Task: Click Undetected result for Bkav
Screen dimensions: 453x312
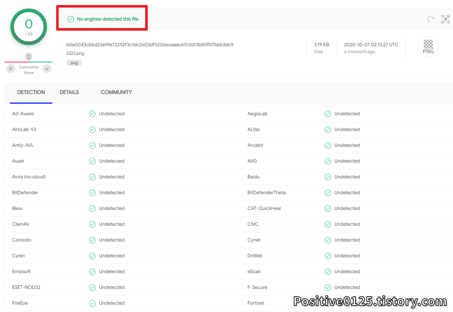Action: pyautogui.click(x=112, y=208)
